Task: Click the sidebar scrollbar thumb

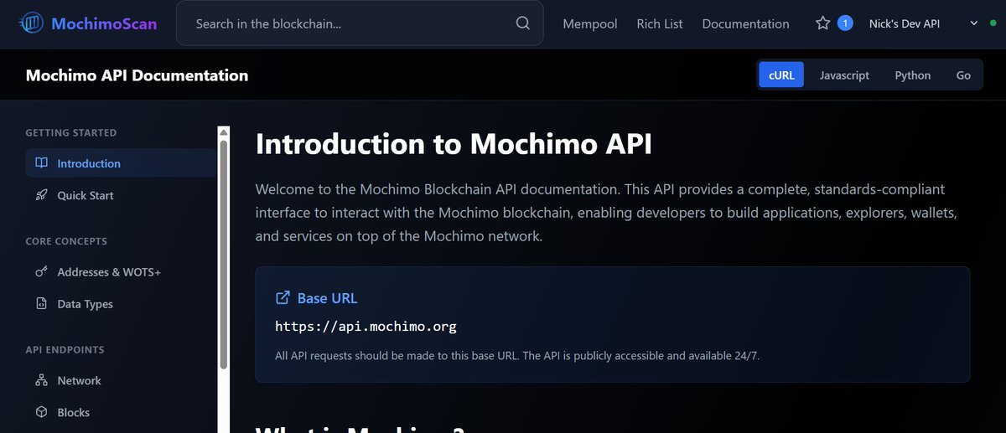Action: 224,254
